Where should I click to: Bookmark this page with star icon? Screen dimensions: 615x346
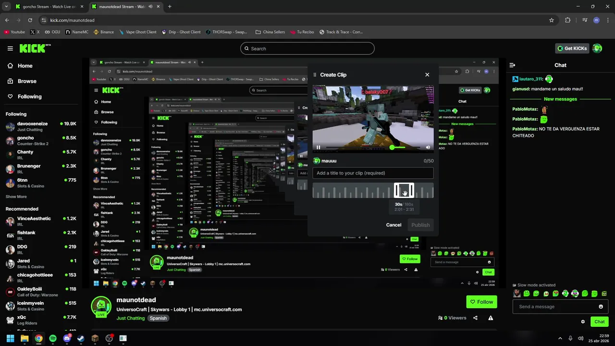click(552, 20)
